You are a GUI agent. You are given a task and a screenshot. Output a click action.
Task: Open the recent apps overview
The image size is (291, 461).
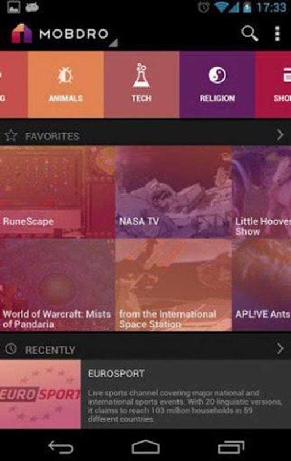click(231, 447)
